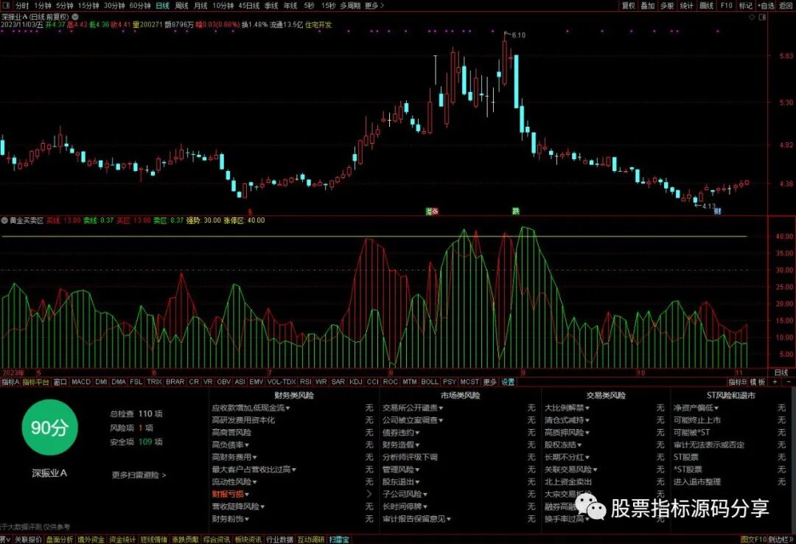Open the stock name dropdown circle arrow
The image size is (796, 544).
[75, 17]
